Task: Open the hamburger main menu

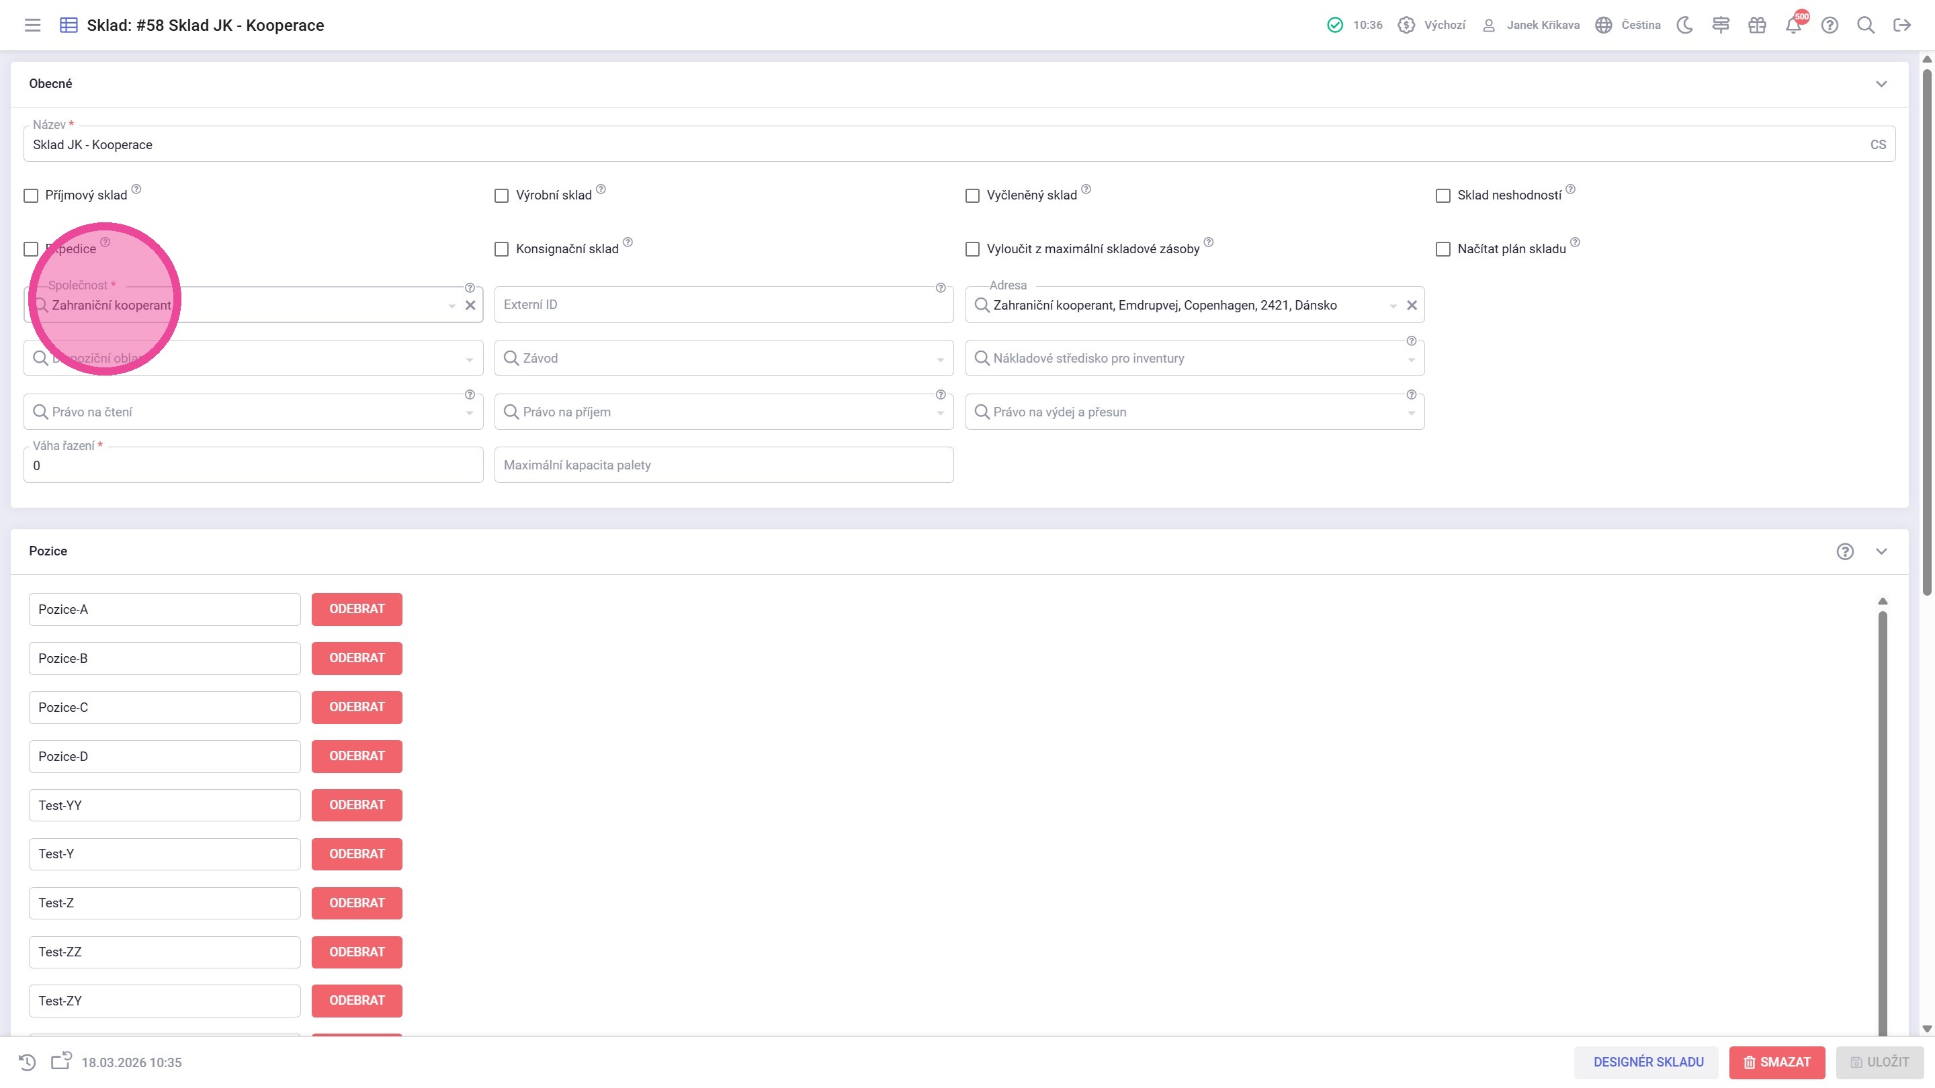Action: pos(32,25)
